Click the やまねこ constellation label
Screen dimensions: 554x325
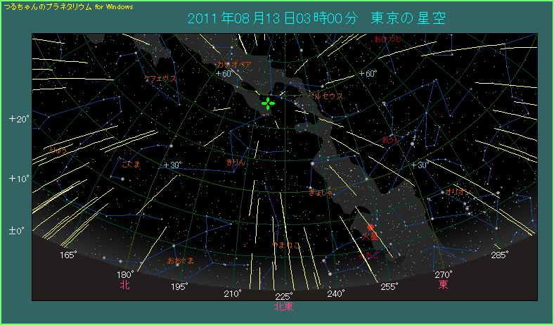(x=287, y=246)
